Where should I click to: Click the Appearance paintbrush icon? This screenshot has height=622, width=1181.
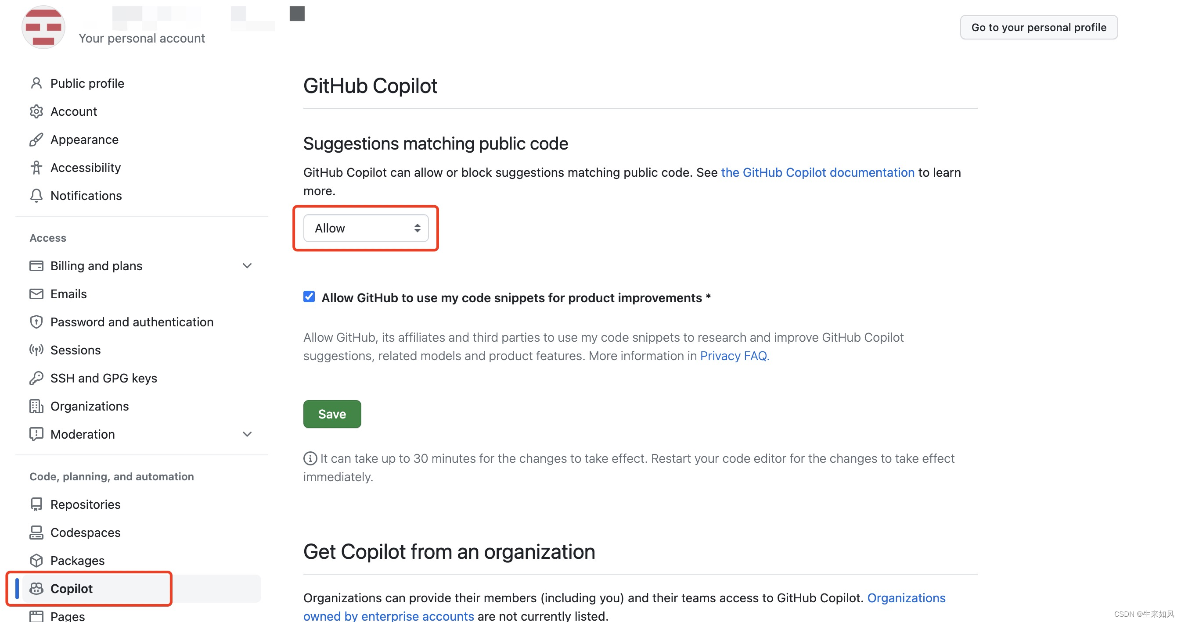(36, 139)
